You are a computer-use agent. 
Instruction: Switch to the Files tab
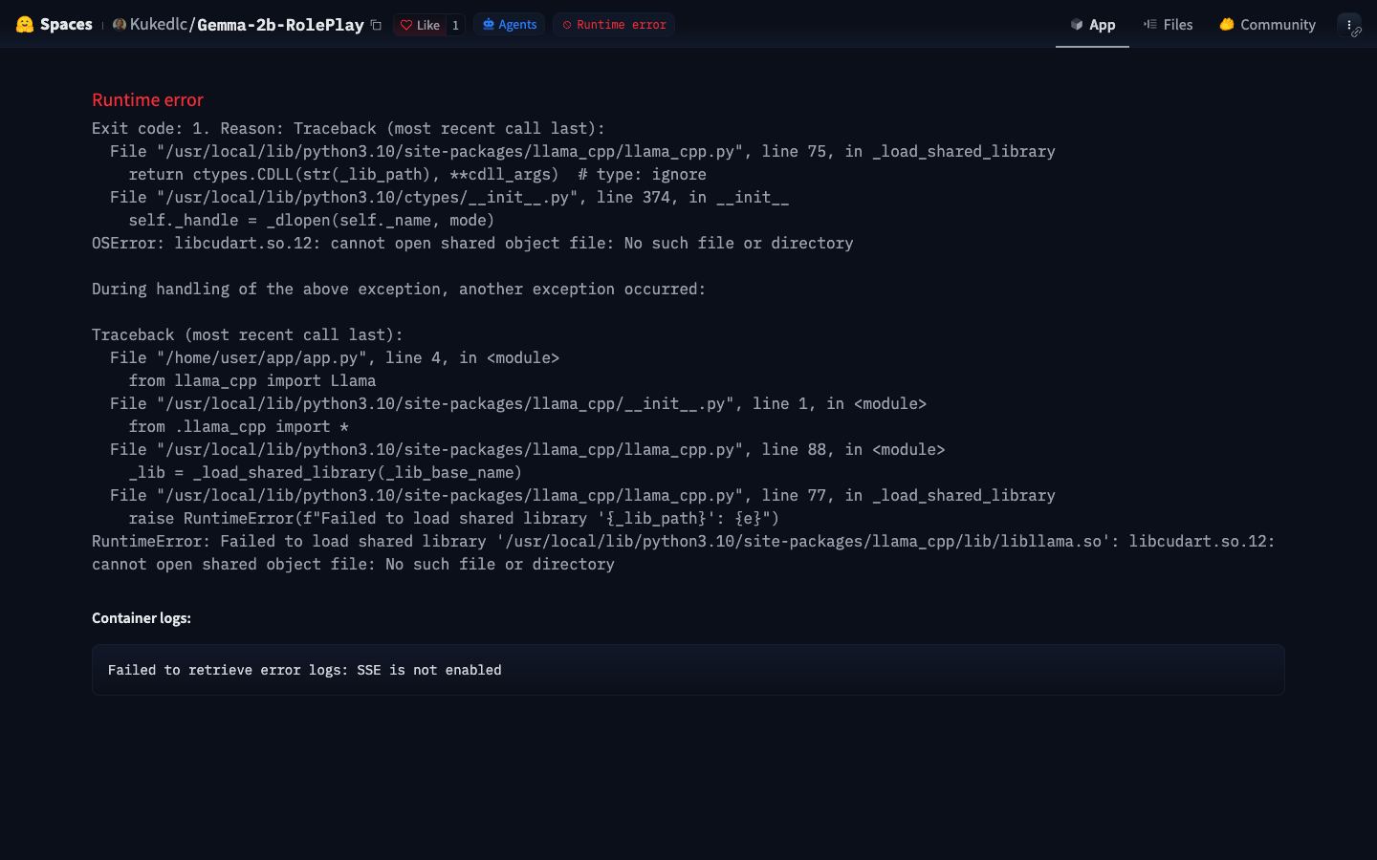pyautogui.click(x=1168, y=25)
